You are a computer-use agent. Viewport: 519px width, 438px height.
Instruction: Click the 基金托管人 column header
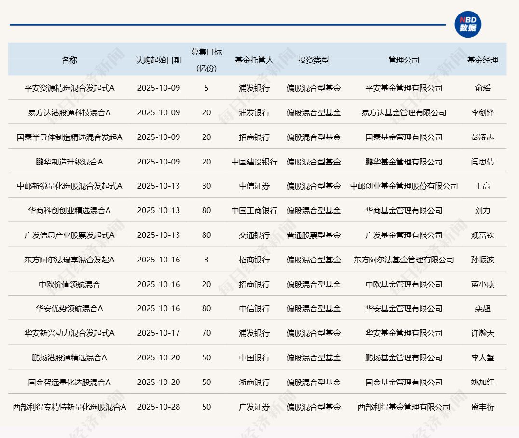pyautogui.click(x=254, y=60)
